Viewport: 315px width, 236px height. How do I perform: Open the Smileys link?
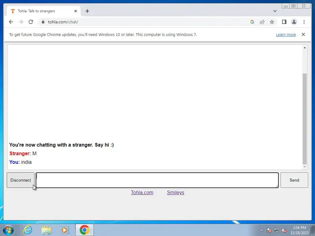[x=175, y=192]
